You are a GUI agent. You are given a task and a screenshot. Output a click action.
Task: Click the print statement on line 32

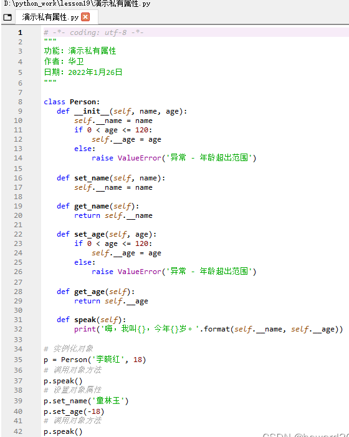pyautogui.click(x=208, y=329)
